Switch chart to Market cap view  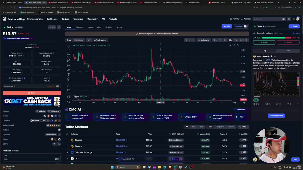(79, 40)
